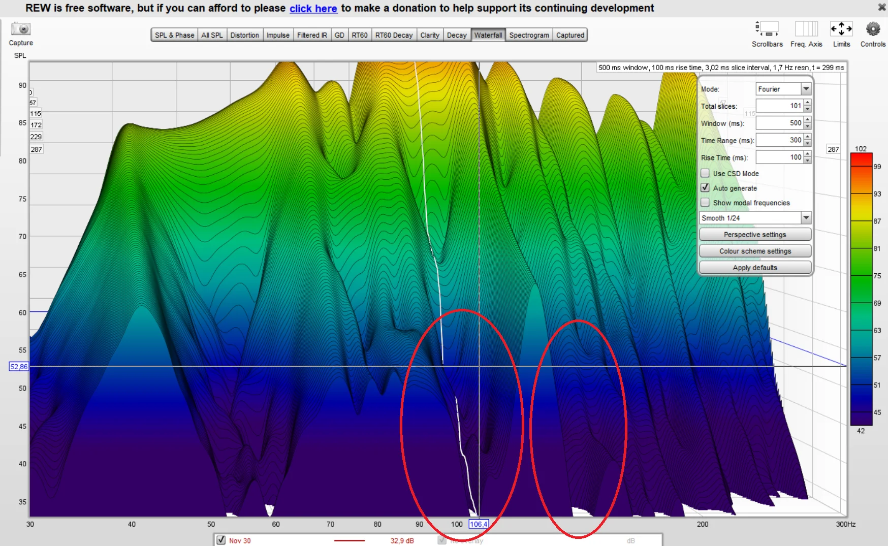Open the Controls gear icon

point(873,29)
